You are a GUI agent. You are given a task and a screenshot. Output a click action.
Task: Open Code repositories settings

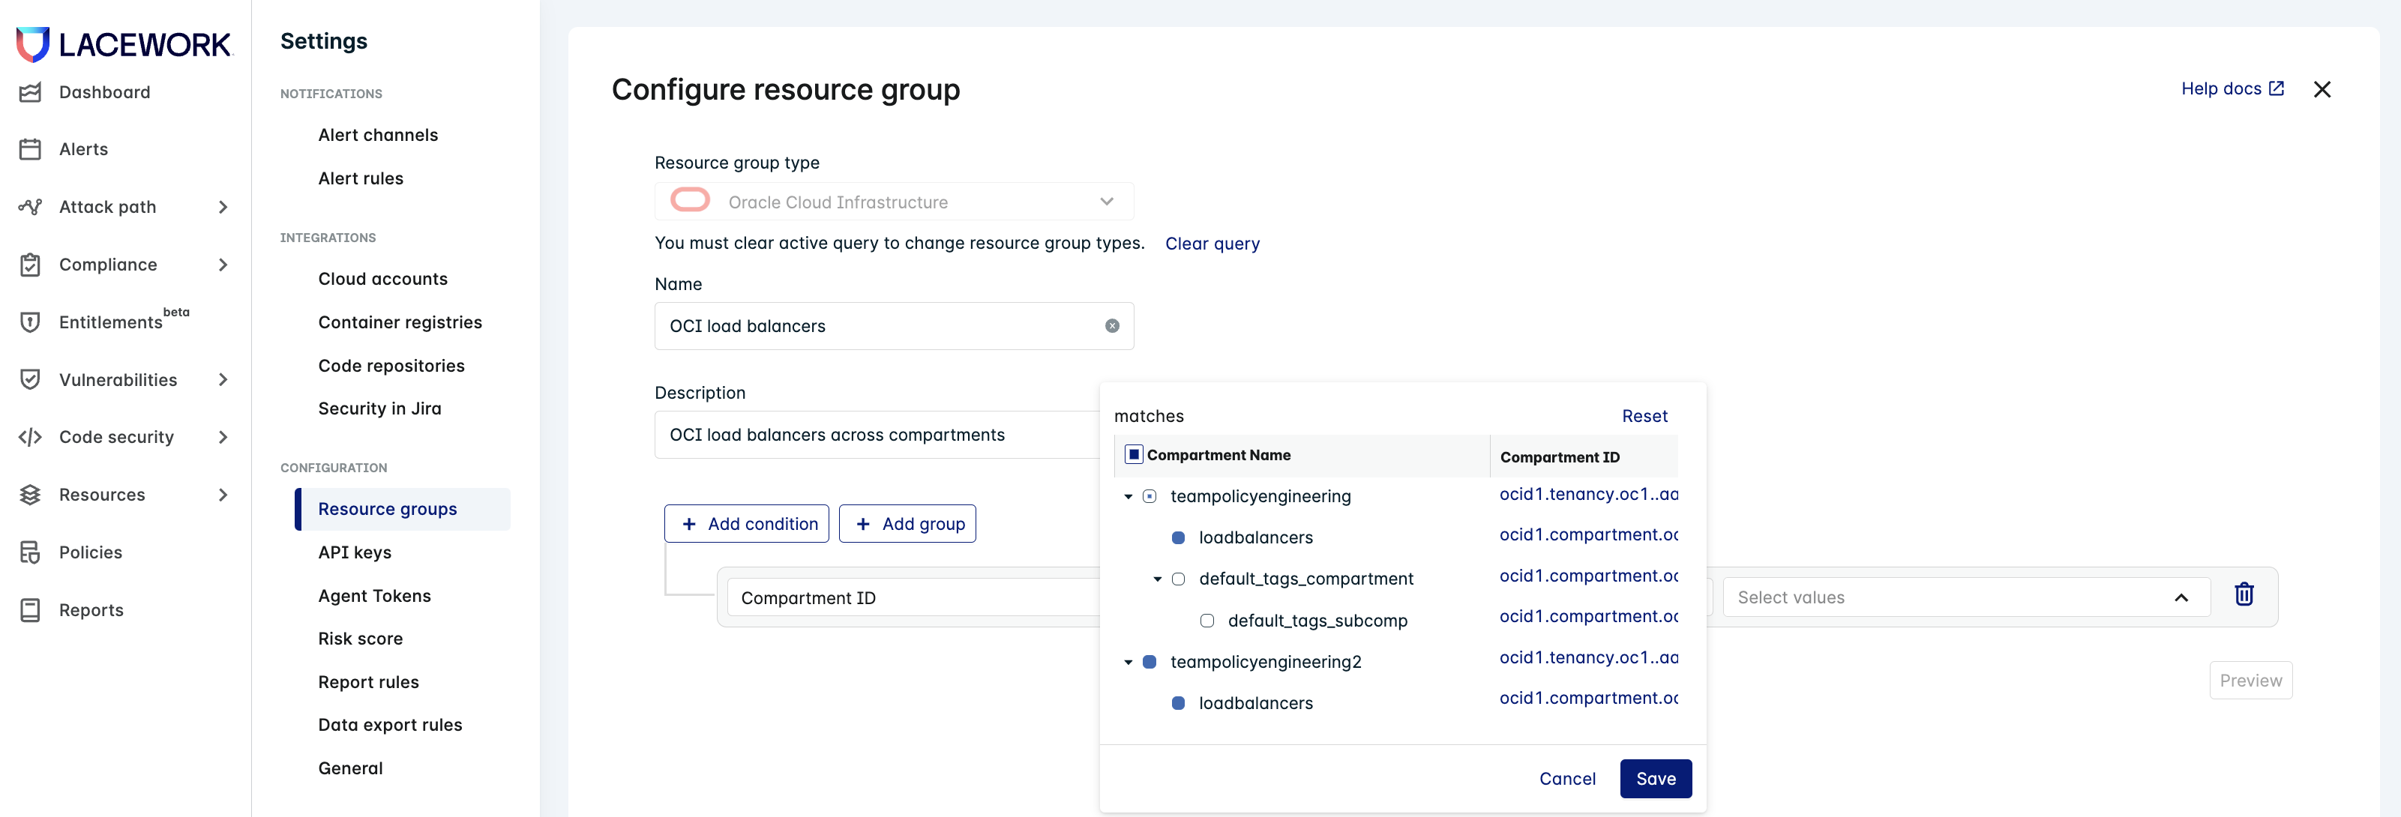pyautogui.click(x=391, y=365)
